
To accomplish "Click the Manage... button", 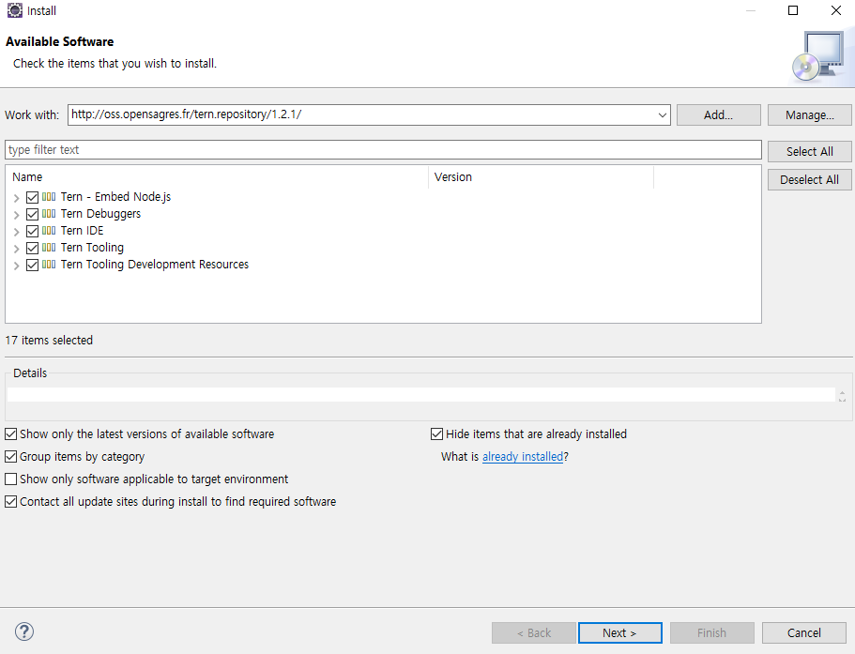I will [809, 115].
